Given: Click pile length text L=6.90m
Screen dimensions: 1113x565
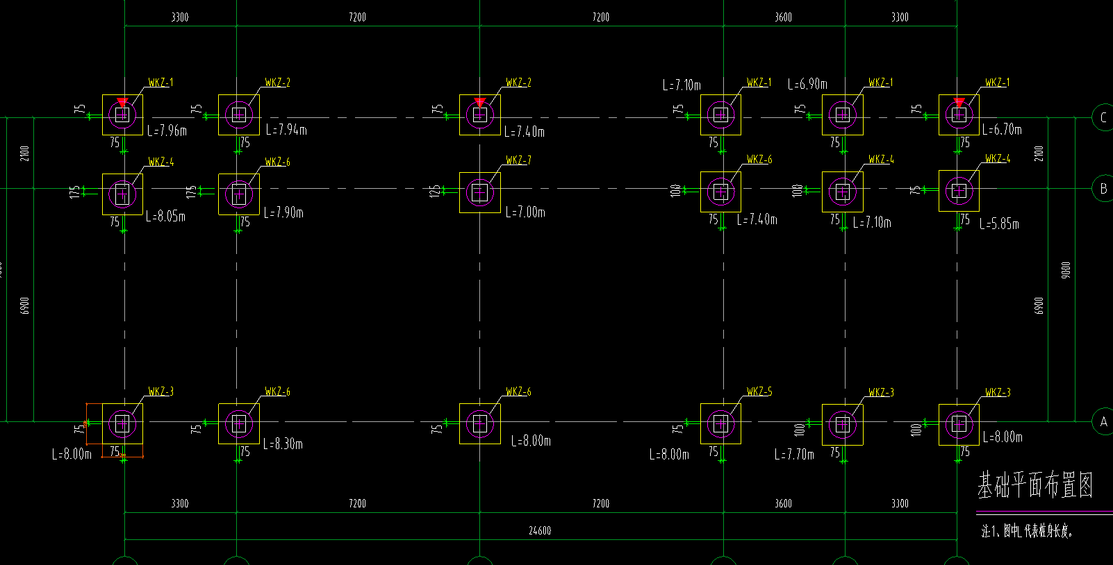Looking at the screenshot, I should click(807, 84).
